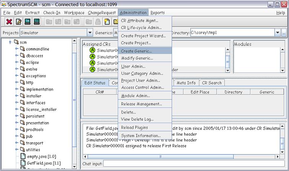289x171 pixels.
Task: Collapse the scm root tree node
Action: pos(10,42)
